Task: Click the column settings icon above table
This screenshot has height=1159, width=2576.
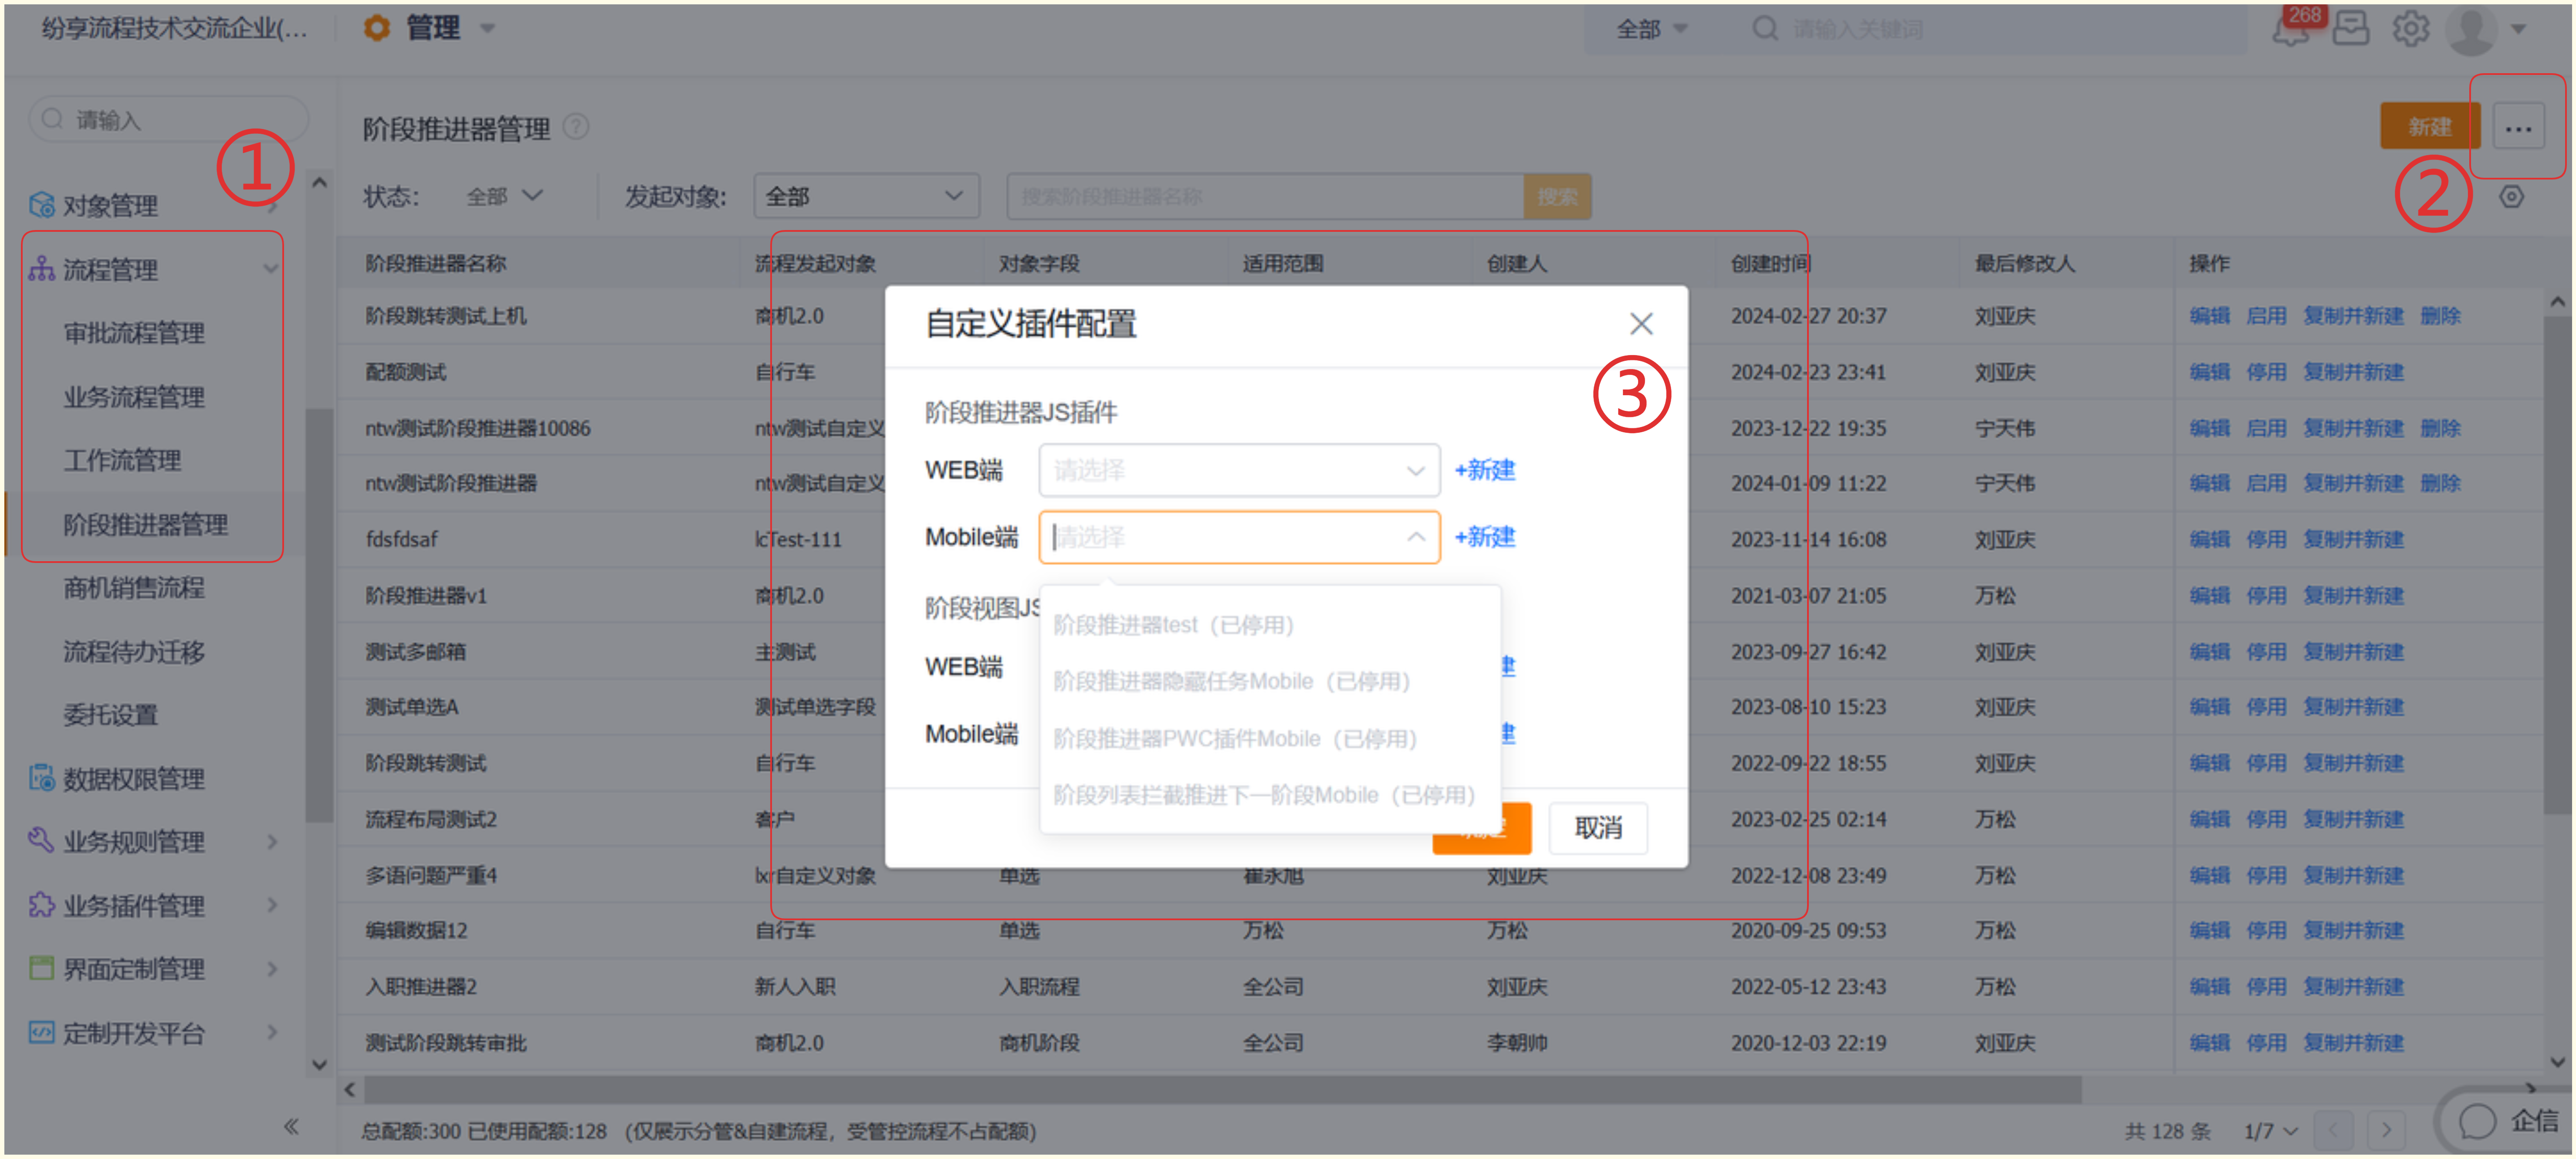Action: 2511,196
